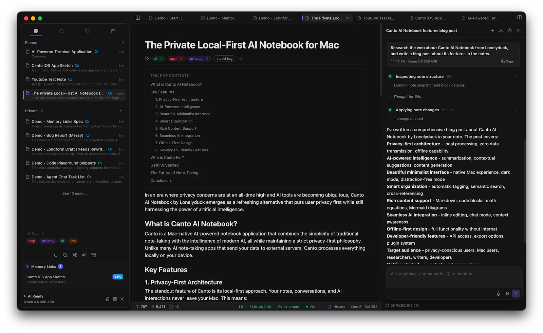Jump to What is Canto AI Notebook? in contents

[x=176, y=84]
